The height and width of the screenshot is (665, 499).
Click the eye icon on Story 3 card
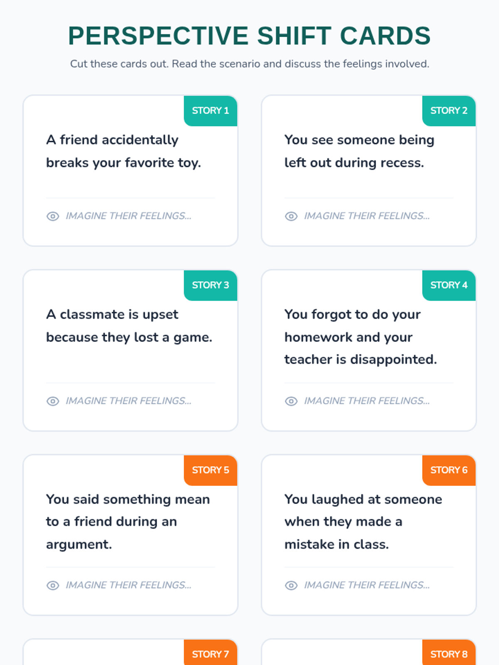[x=53, y=401]
